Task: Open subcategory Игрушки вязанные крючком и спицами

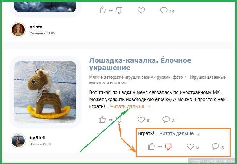Action: (157, 80)
